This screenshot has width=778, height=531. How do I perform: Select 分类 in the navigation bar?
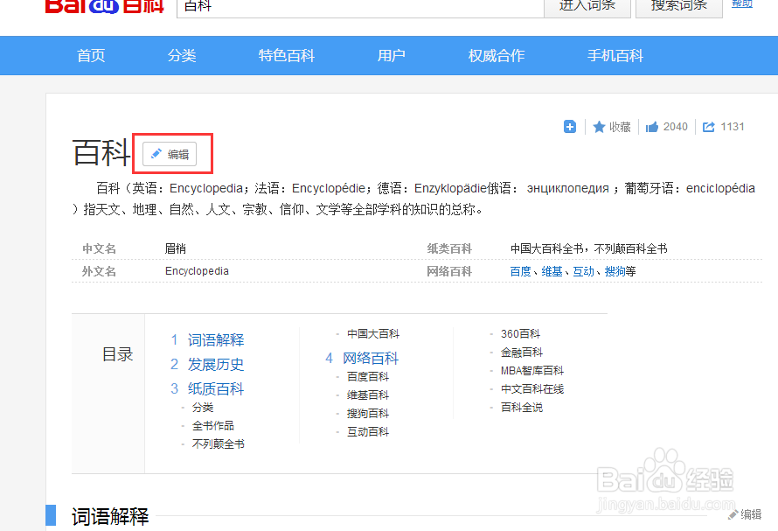182,55
